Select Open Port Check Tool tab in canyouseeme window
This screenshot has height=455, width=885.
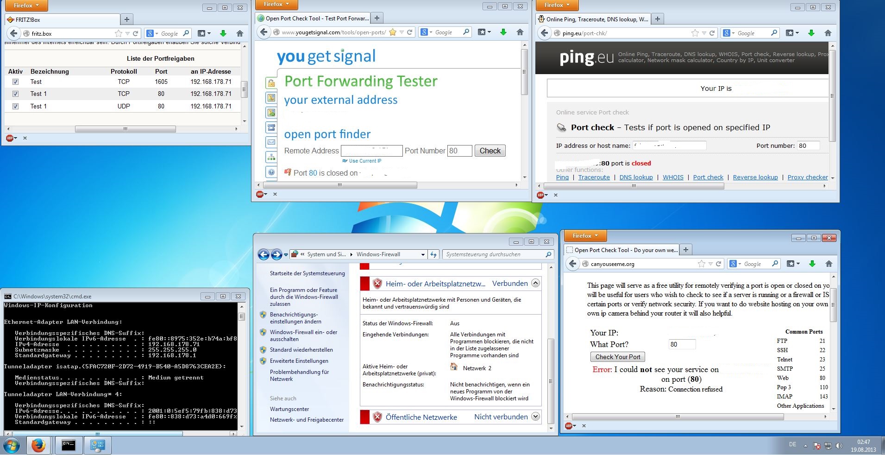point(621,250)
